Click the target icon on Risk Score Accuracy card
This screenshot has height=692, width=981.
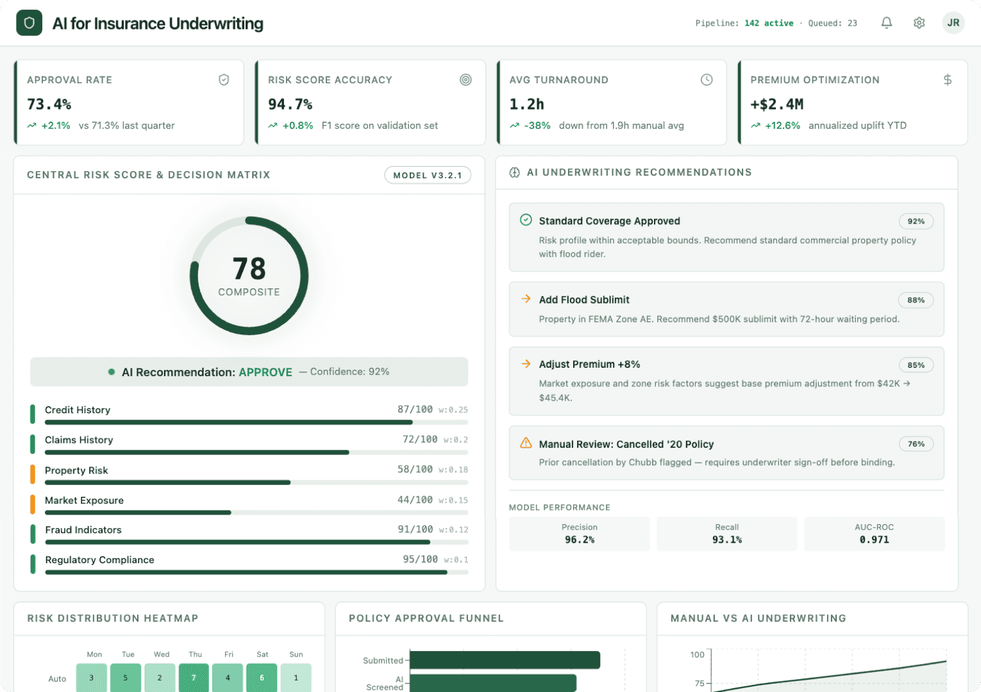pyautogui.click(x=465, y=79)
